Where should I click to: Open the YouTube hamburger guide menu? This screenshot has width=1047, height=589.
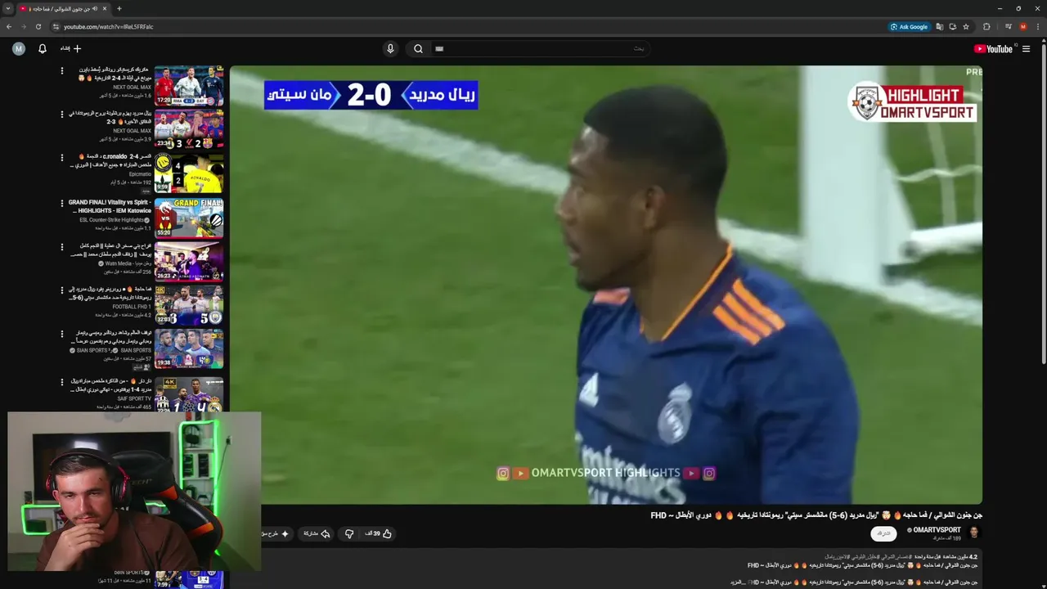pos(1027,49)
